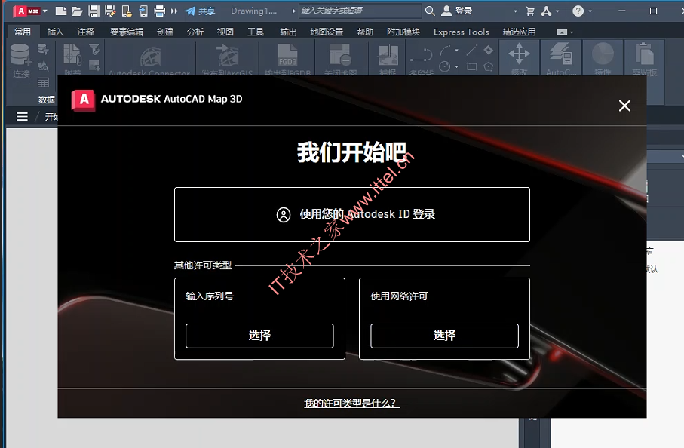Open from web and mobile icon
Screen dimensions: 684x448
(x=127, y=11)
